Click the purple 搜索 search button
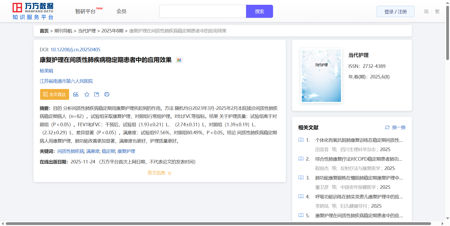Viewport: 450px width, 226px height. [x=259, y=12]
